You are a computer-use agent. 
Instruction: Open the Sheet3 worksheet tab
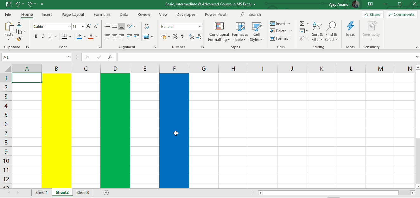[83, 192]
